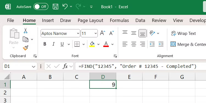Click the Save floppy disk icon
Viewport: 206px width, 103px height.
pos(55,7)
